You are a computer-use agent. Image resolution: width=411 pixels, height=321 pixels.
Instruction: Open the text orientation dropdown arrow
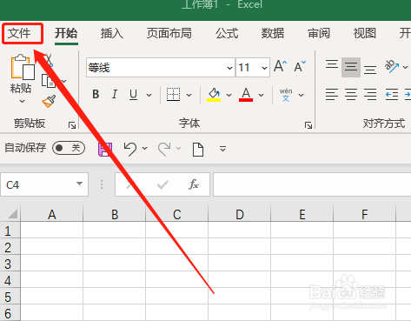click(x=406, y=67)
